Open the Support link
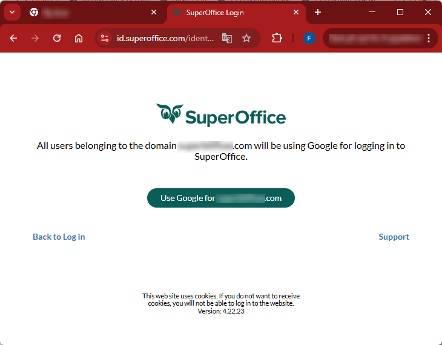Screen dimensions: 442x345 pyautogui.click(x=394, y=237)
